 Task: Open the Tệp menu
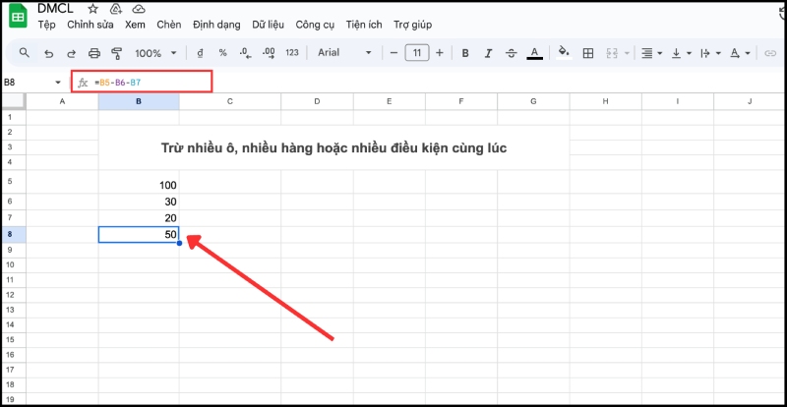(46, 25)
